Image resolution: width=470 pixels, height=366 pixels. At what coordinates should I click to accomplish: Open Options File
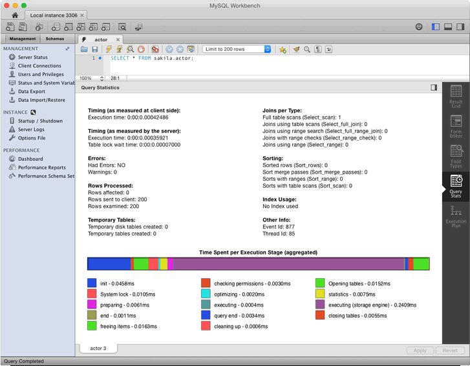pyautogui.click(x=32, y=138)
